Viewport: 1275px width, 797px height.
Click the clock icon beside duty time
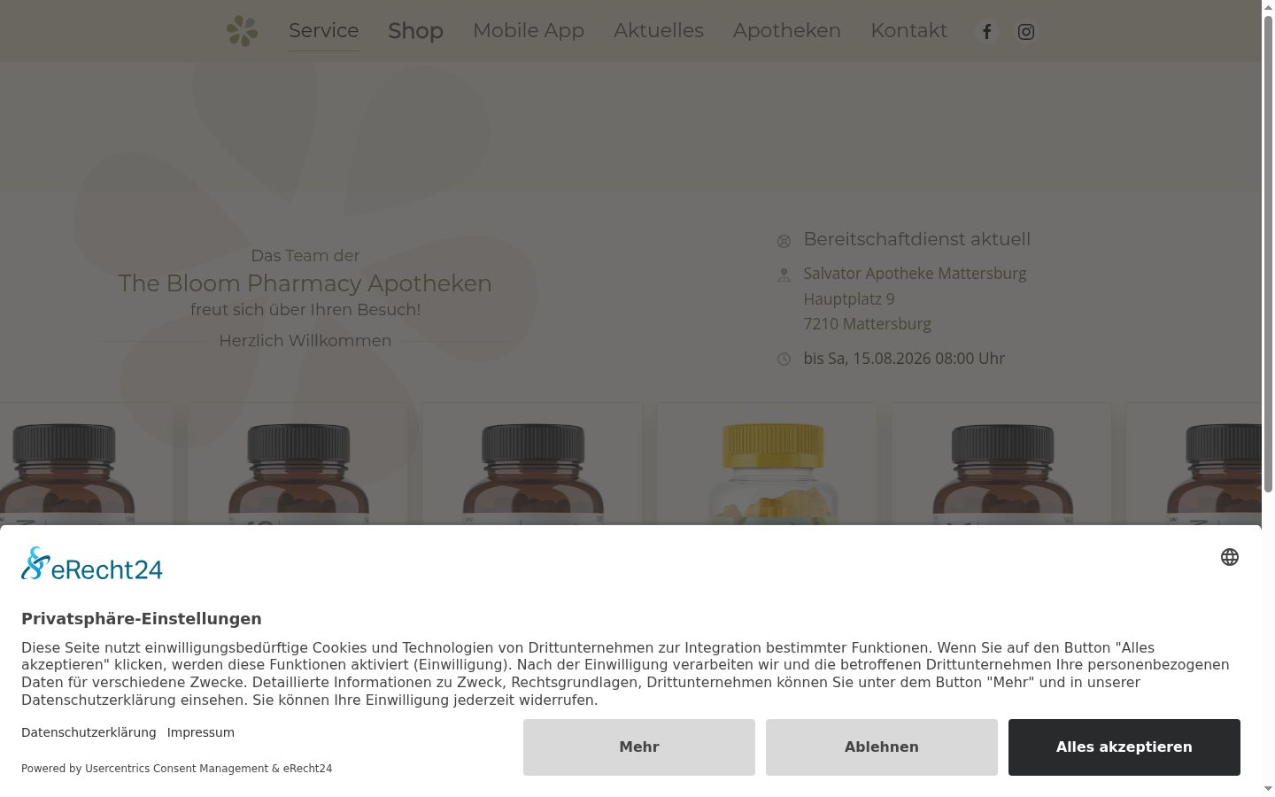click(x=784, y=359)
